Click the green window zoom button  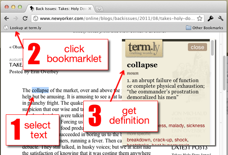pos(20,7)
